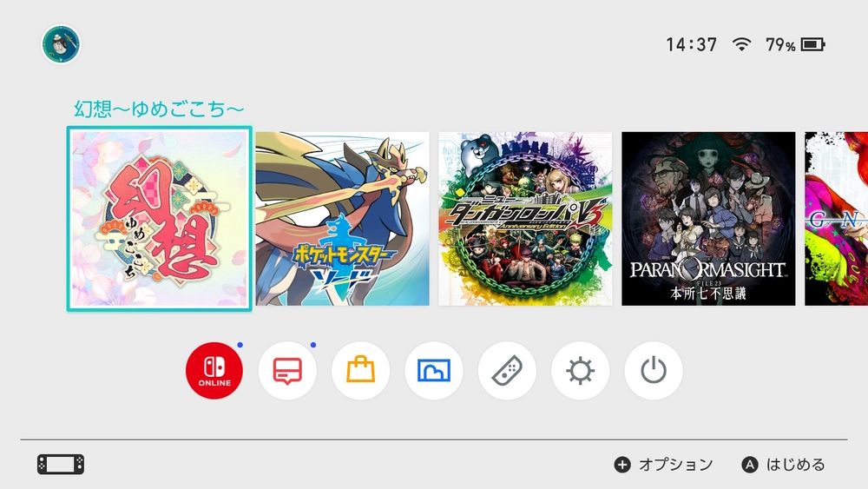Open the Controllers icon

tap(507, 370)
